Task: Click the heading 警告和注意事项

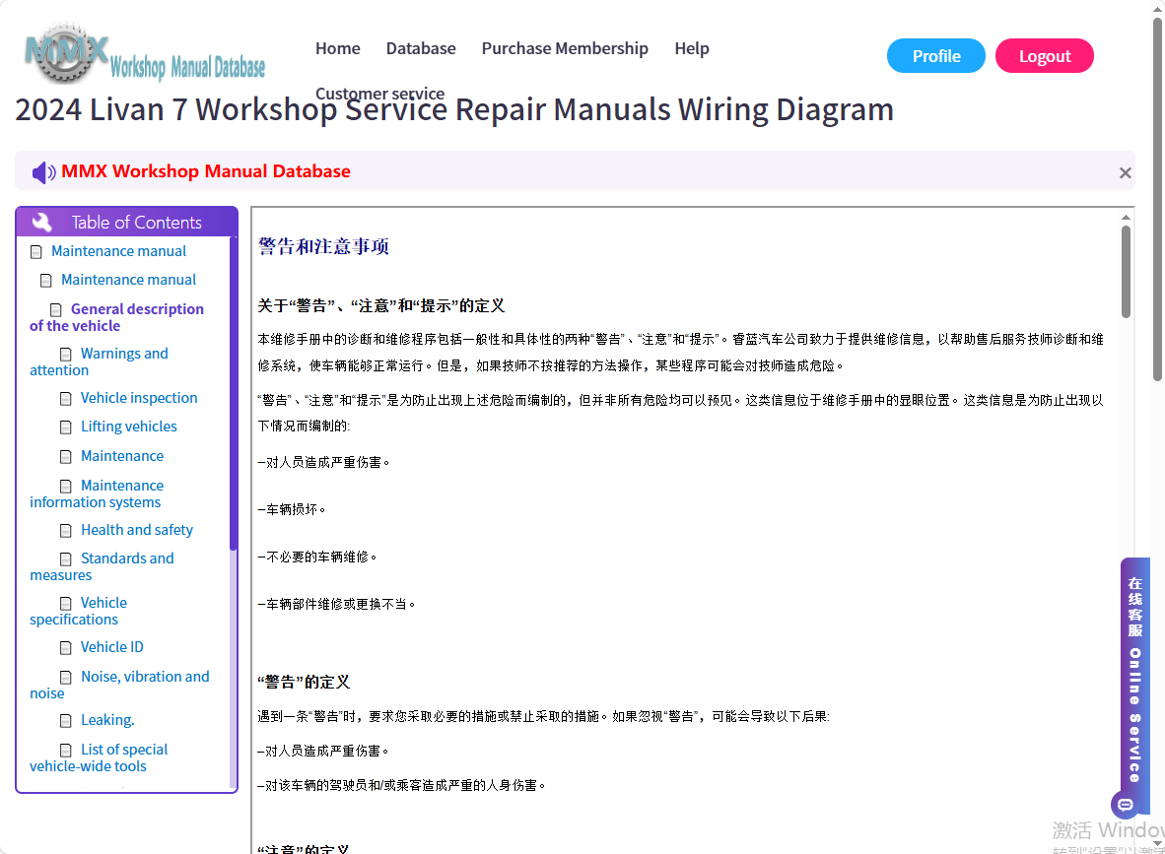Action: tap(323, 246)
